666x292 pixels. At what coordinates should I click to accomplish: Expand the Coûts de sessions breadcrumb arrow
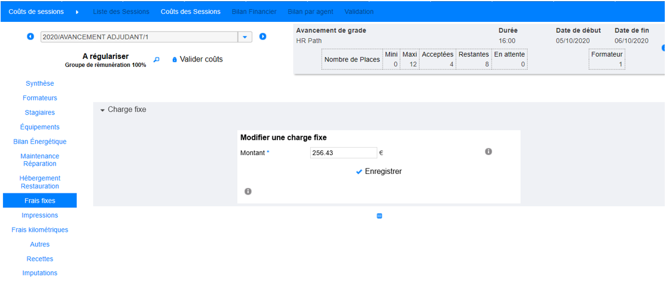click(77, 12)
